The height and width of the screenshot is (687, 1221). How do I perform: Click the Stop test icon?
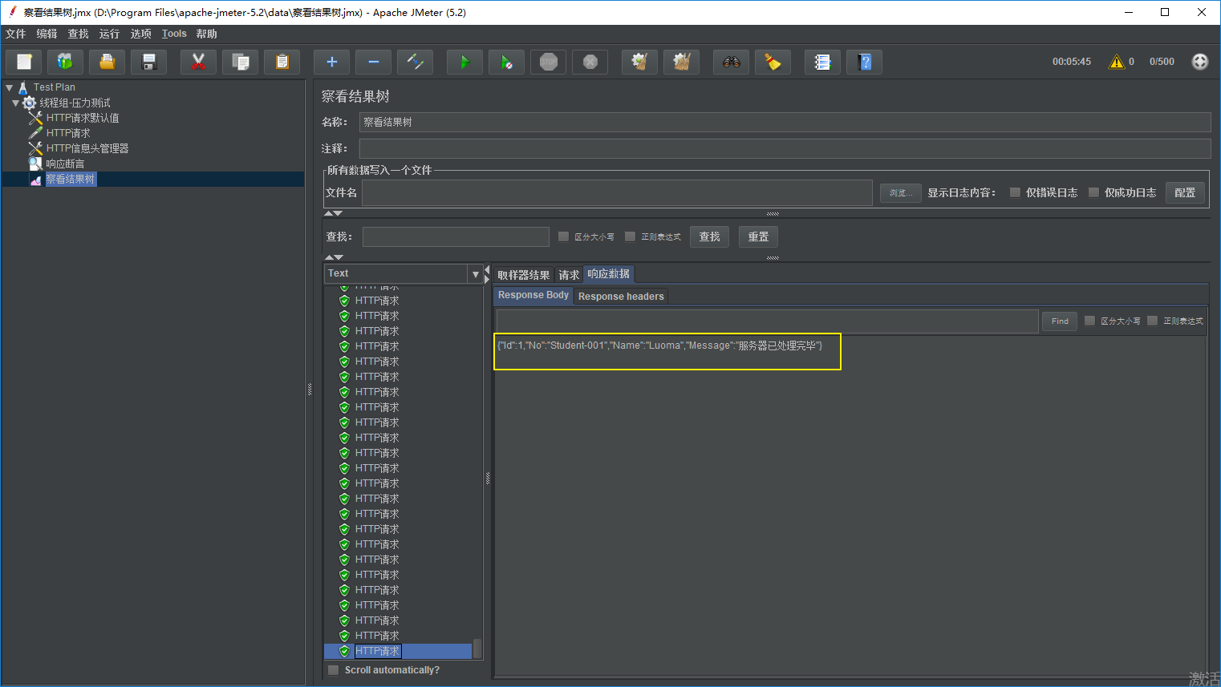tap(548, 62)
